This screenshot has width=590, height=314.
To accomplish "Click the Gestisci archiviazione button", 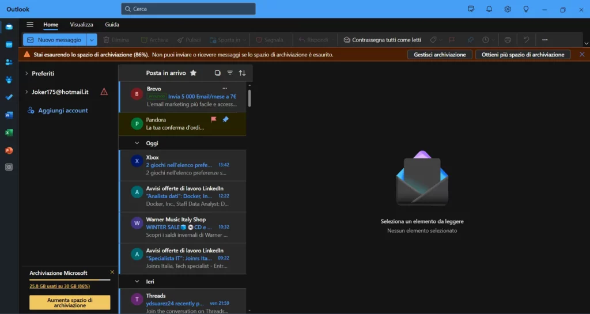I will pyautogui.click(x=440, y=54).
